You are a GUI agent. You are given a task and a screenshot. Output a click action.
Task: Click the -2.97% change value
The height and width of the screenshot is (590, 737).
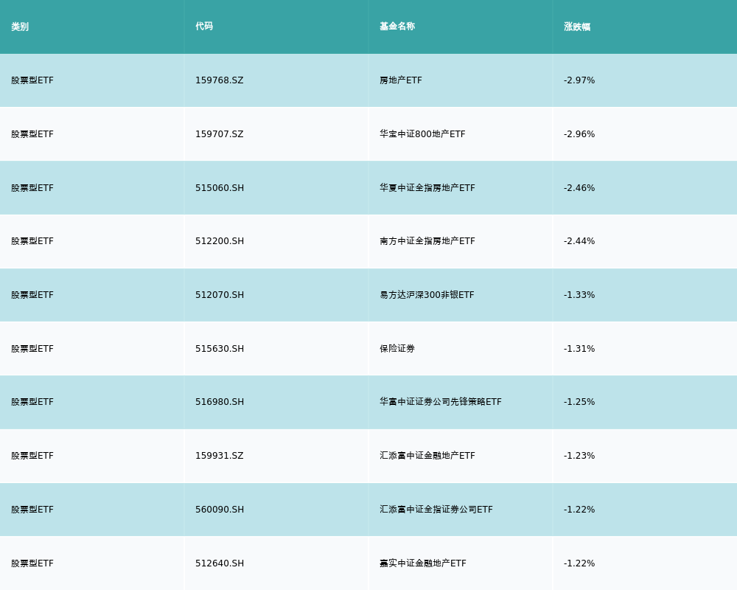pos(579,80)
